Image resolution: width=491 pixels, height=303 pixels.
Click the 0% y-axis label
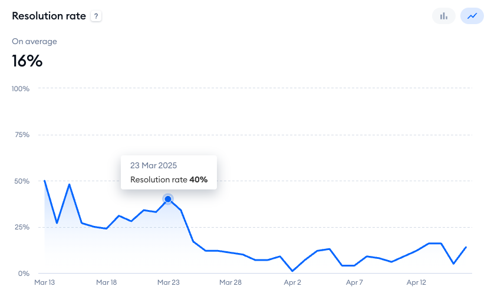pyautogui.click(x=24, y=273)
